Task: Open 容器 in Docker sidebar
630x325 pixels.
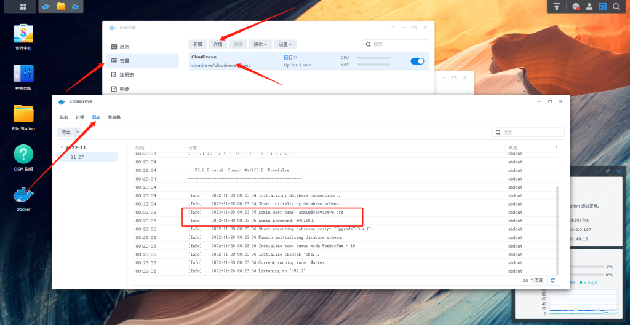Action: click(143, 61)
